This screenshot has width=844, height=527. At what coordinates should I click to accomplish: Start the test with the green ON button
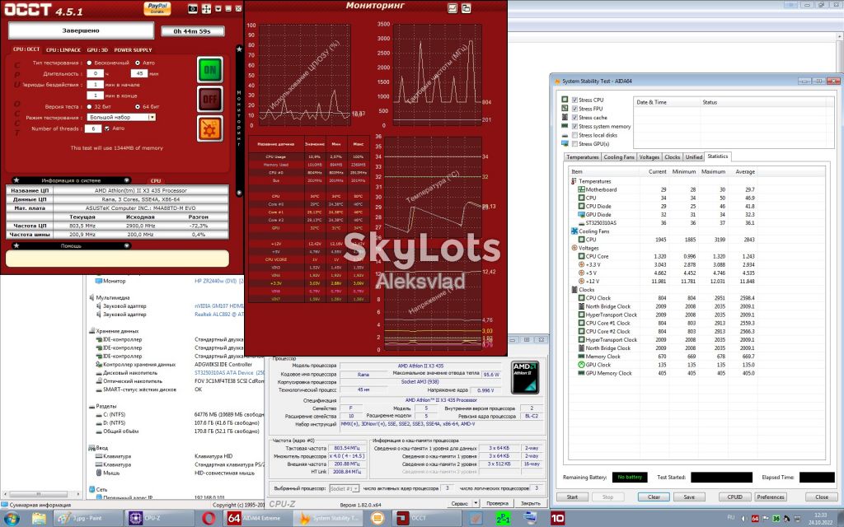click(x=210, y=70)
